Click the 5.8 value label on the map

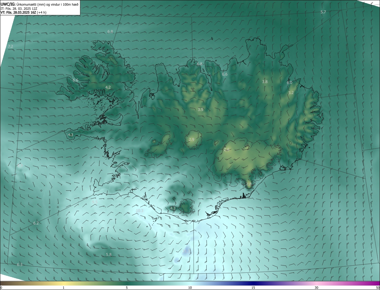click(x=109, y=254)
